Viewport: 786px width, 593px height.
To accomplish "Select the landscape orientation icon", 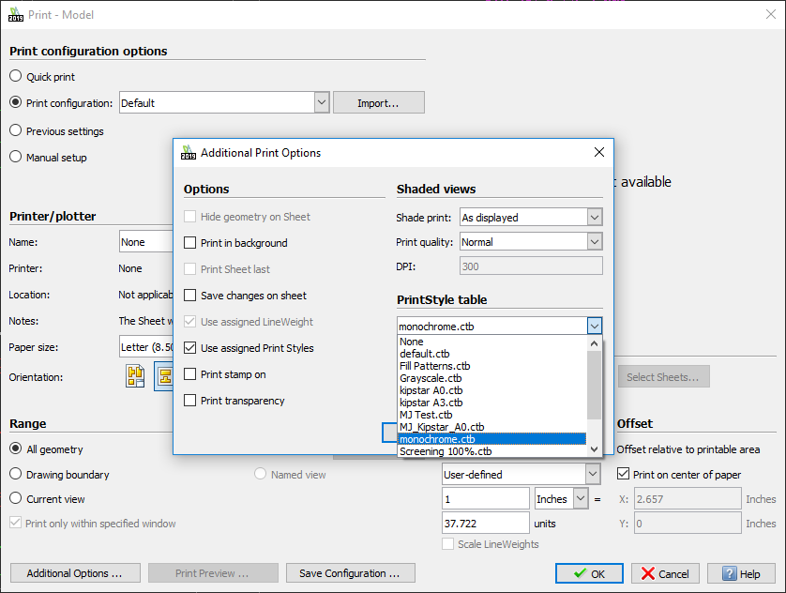I will coord(164,377).
